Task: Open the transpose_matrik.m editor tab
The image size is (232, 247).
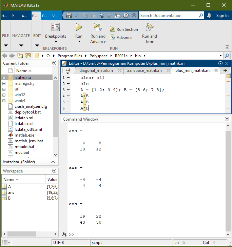Action: pyautogui.click(x=144, y=70)
